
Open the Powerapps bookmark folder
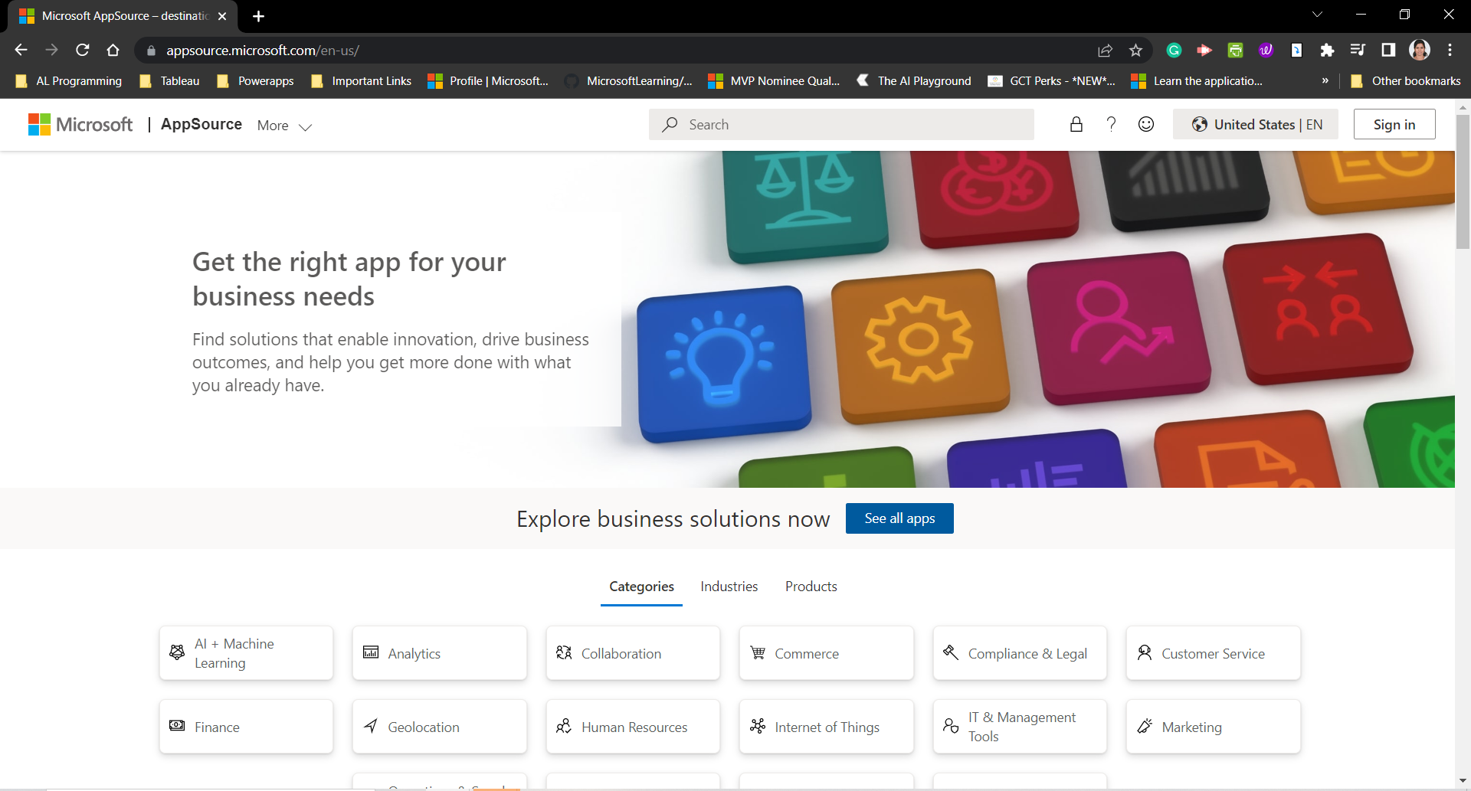click(x=256, y=80)
